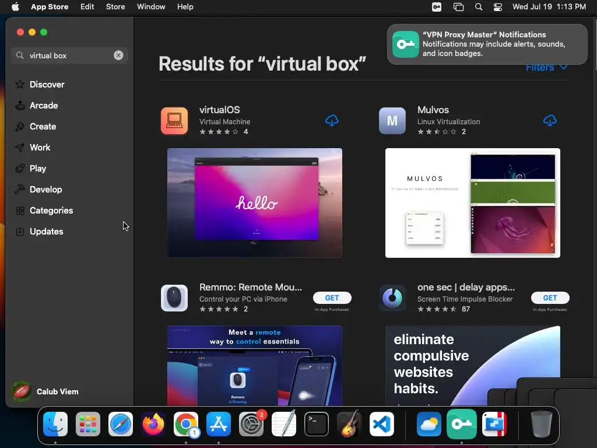Open the Apple menu
This screenshot has width=597, height=448.
coord(15,7)
